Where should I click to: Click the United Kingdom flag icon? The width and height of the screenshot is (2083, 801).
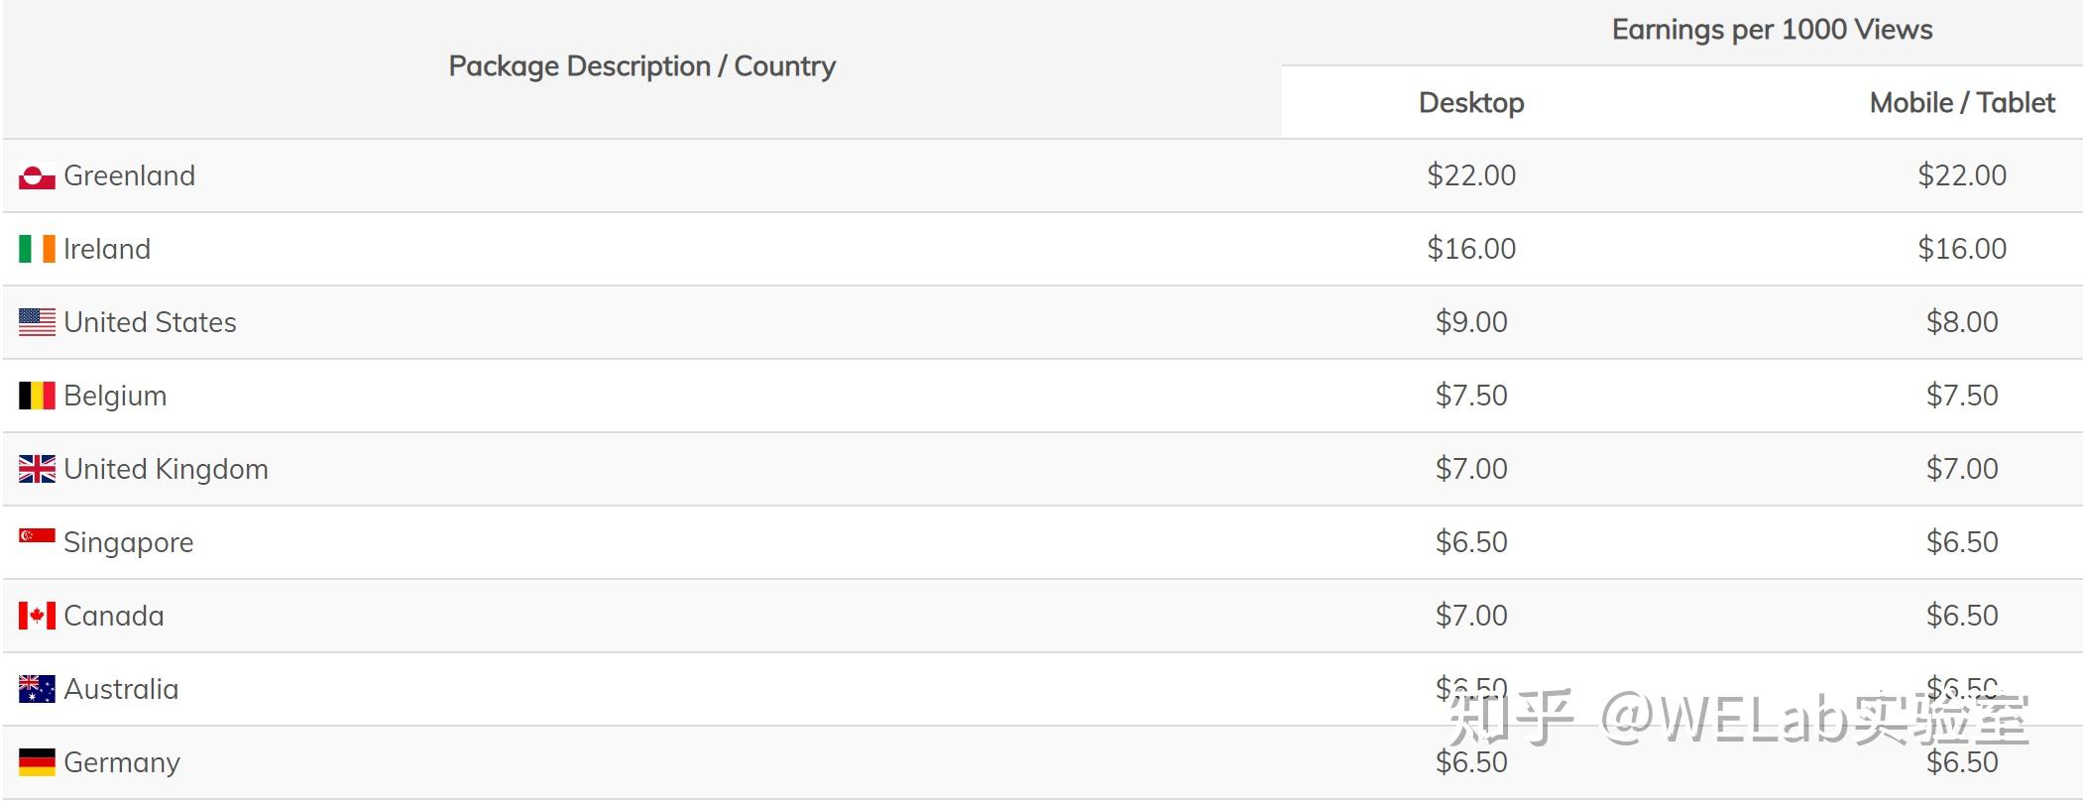pyautogui.click(x=37, y=469)
